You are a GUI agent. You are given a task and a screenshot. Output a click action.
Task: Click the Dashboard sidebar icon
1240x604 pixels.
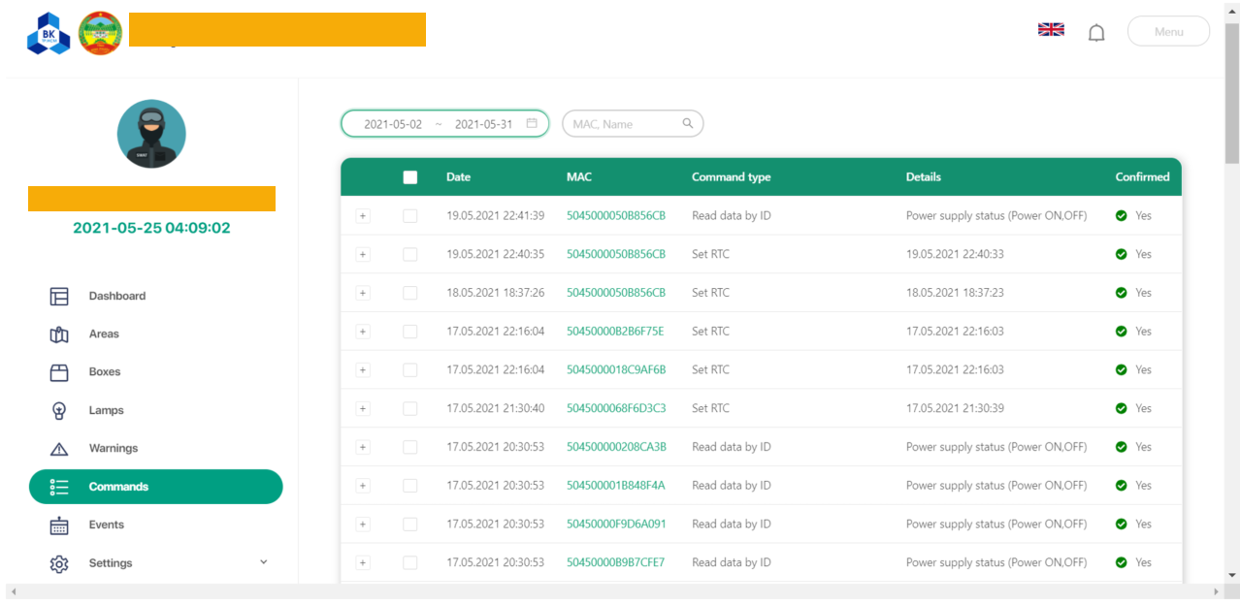(x=59, y=297)
